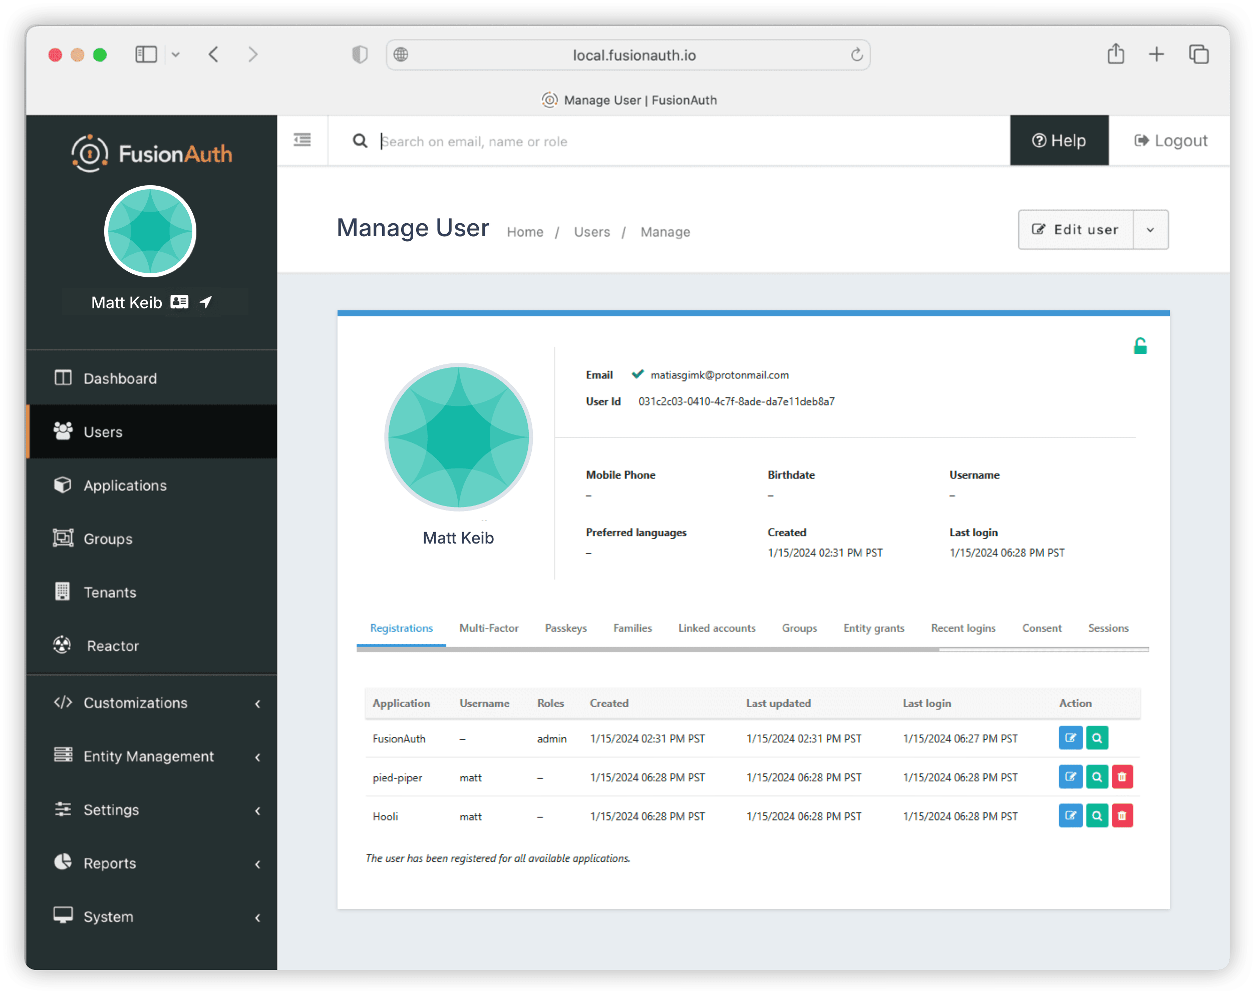
Task: Click the User Id value text
Action: 736,401
